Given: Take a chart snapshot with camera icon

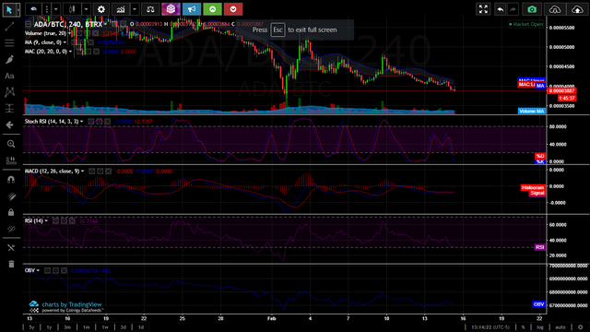Looking at the screenshot, I should tap(532, 9).
